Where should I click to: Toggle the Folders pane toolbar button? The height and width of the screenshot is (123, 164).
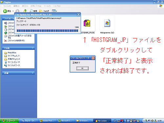pos(44,11)
